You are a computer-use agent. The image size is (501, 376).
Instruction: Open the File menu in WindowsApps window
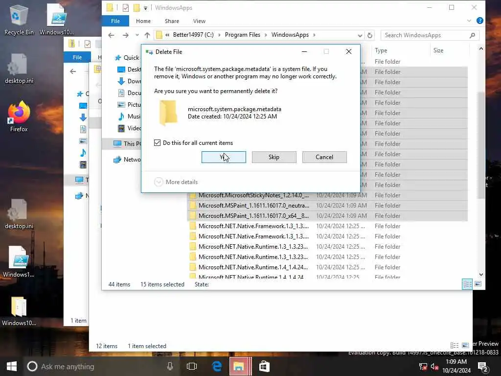pos(115,21)
